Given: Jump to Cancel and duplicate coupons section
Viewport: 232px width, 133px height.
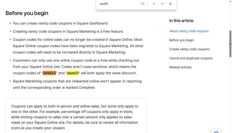Looking at the screenshot, I should [x=191, y=58].
